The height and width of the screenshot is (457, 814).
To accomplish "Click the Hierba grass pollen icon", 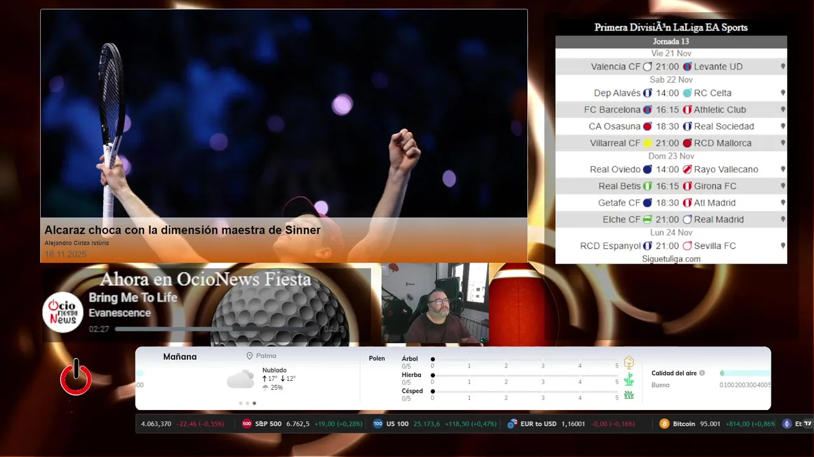I will 629,380.
